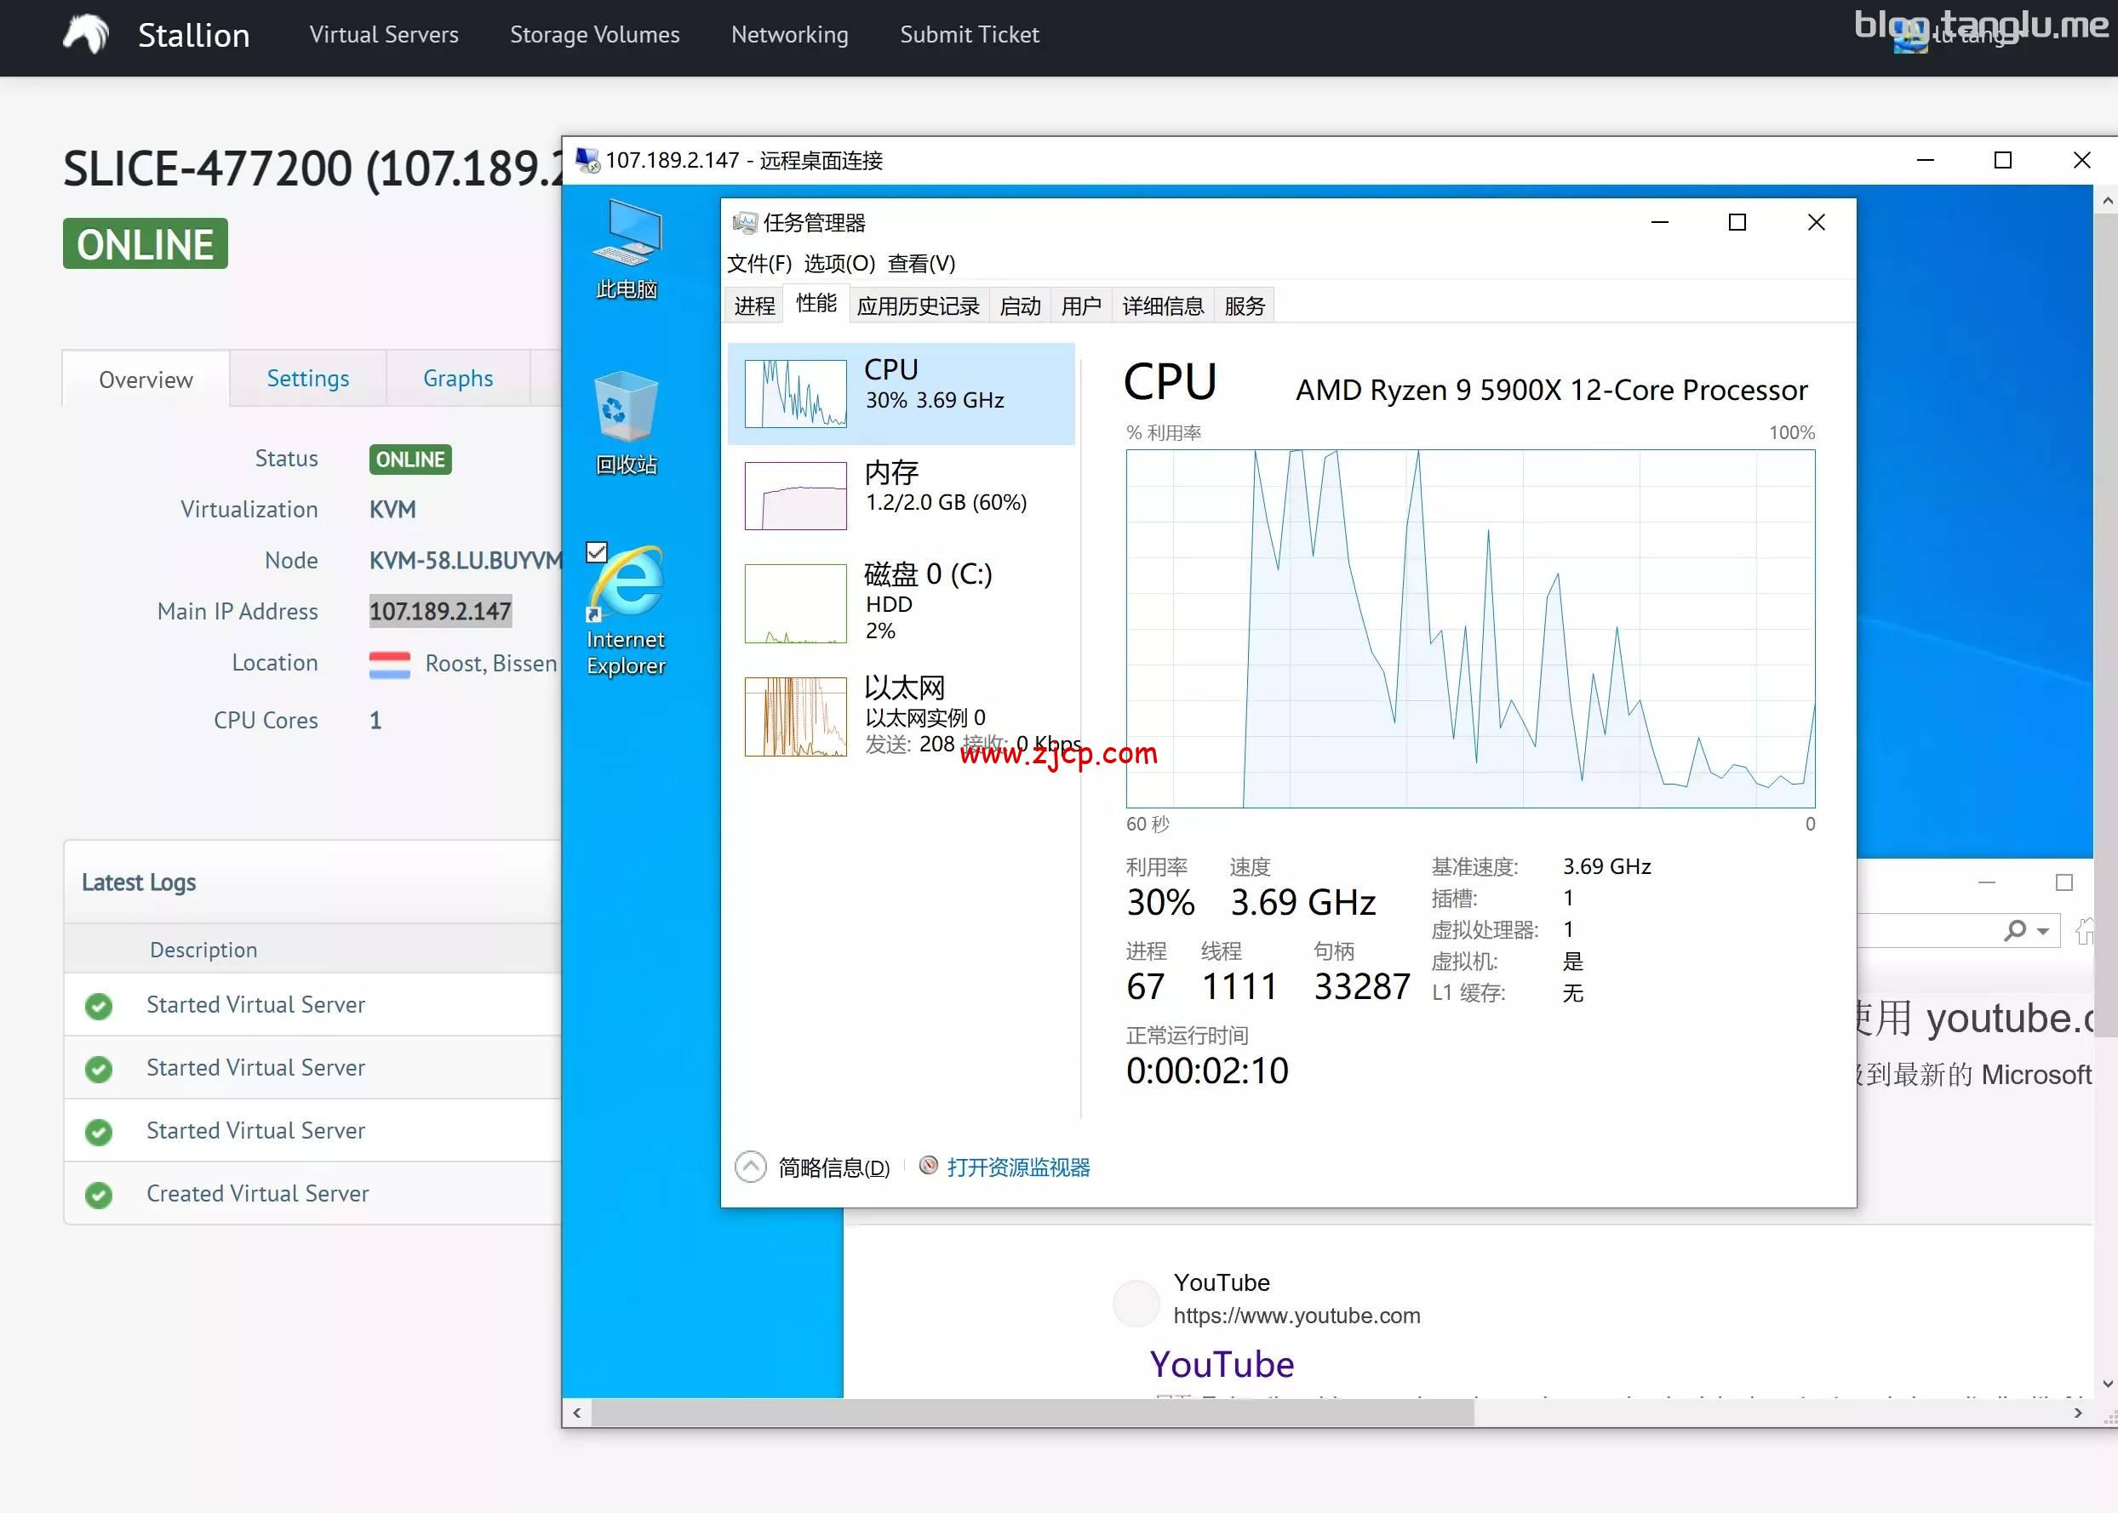The image size is (2118, 1513).
Task: Click the search magnifier icon in browser
Action: click(2016, 930)
